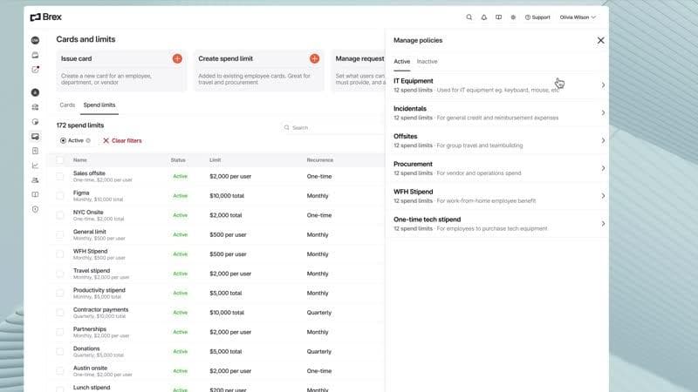Click the Status column header
This screenshot has height=392, width=698.
(178, 160)
